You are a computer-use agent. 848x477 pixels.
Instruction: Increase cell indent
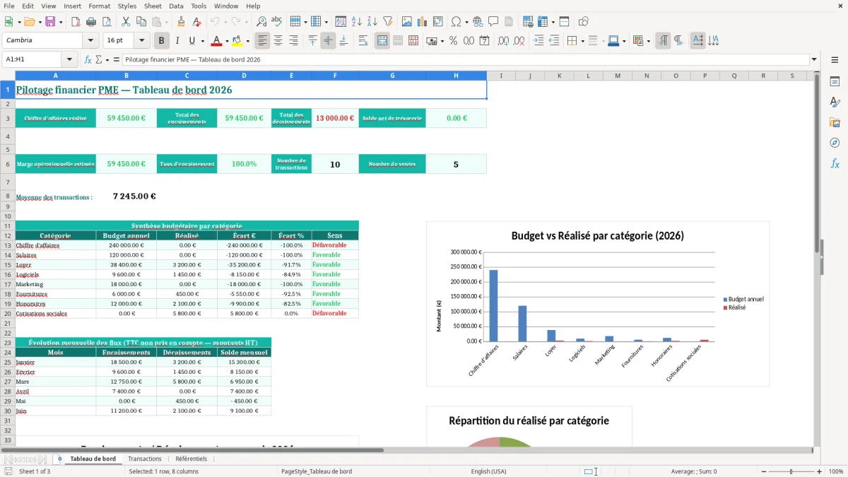point(538,41)
